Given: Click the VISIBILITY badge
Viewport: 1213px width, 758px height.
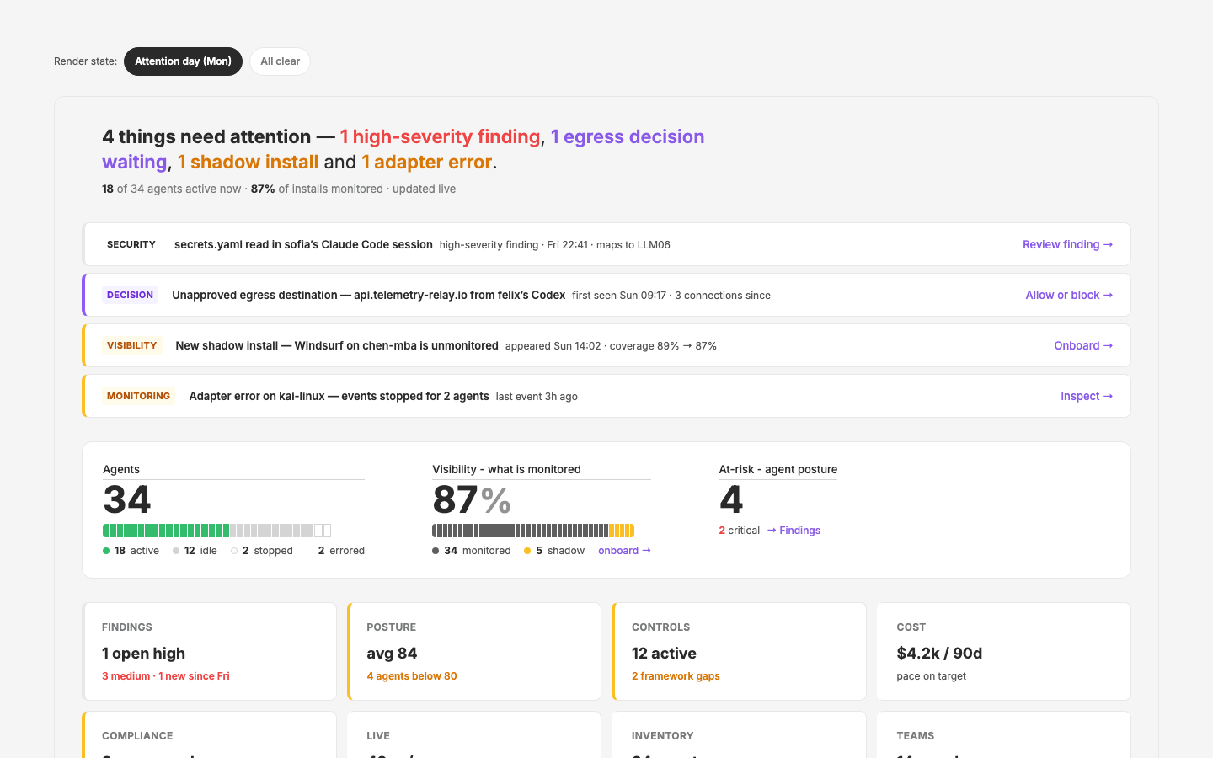Looking at the screenshot, I should click(131, 345).
